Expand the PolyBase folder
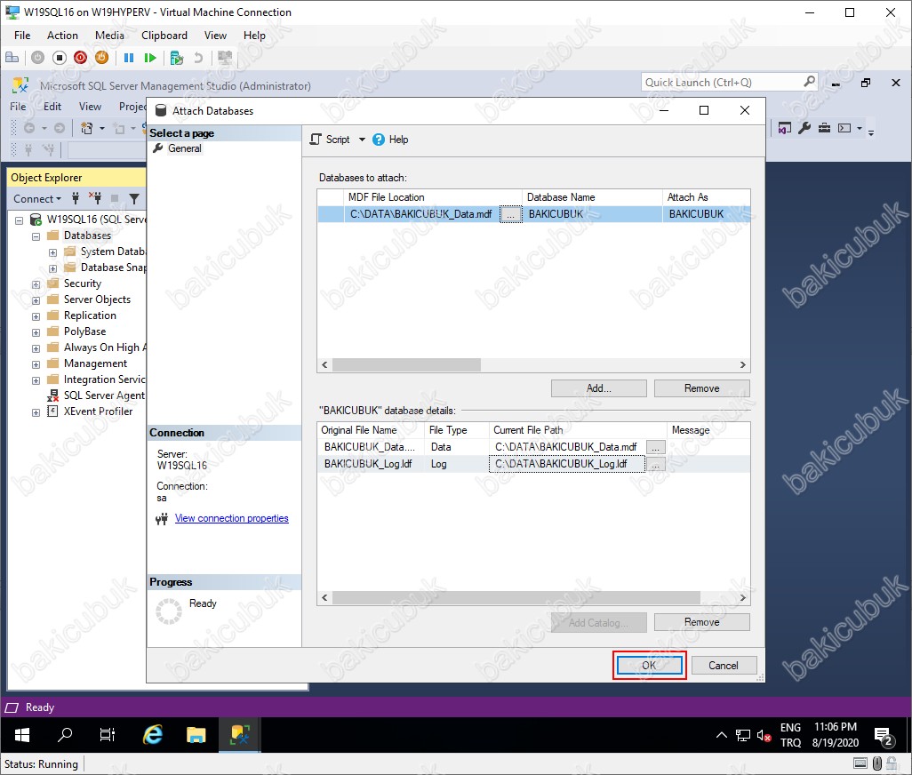 (36, 332)
